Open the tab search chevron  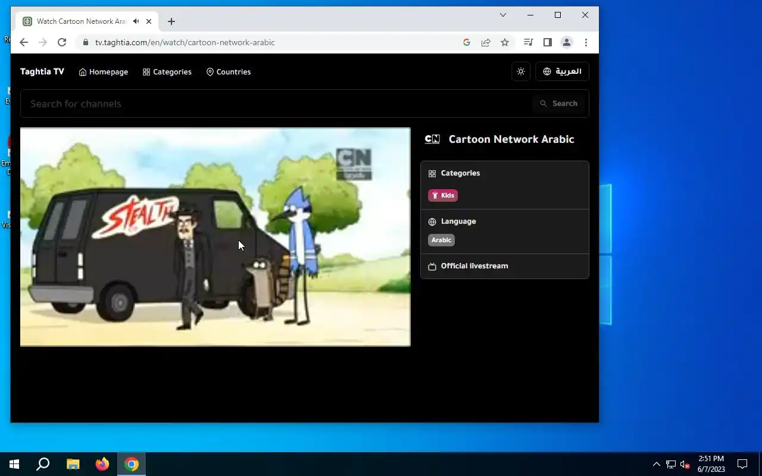(503, 15)
